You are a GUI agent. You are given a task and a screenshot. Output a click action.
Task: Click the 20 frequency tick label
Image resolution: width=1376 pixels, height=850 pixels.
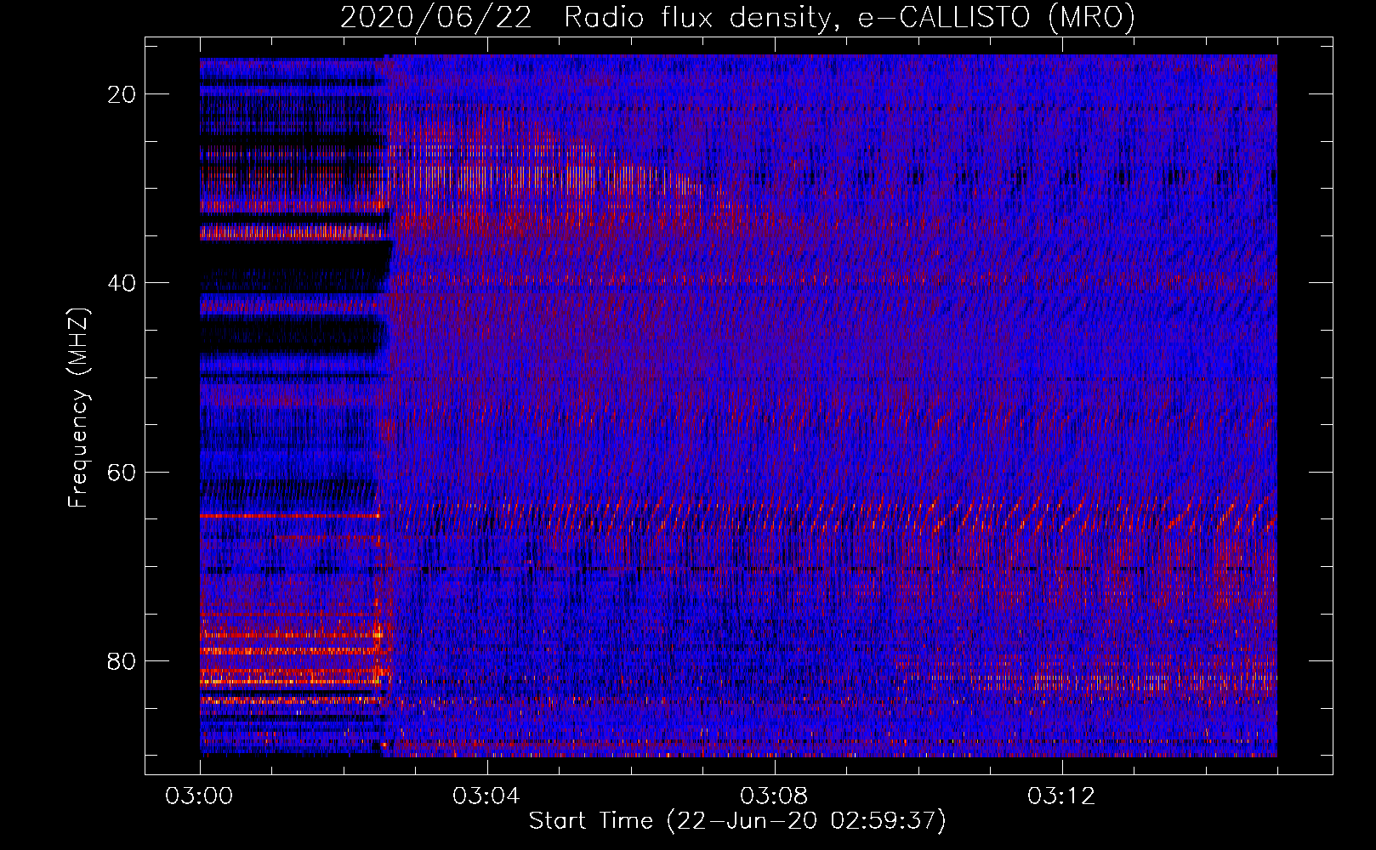click(x=122, y=94)
